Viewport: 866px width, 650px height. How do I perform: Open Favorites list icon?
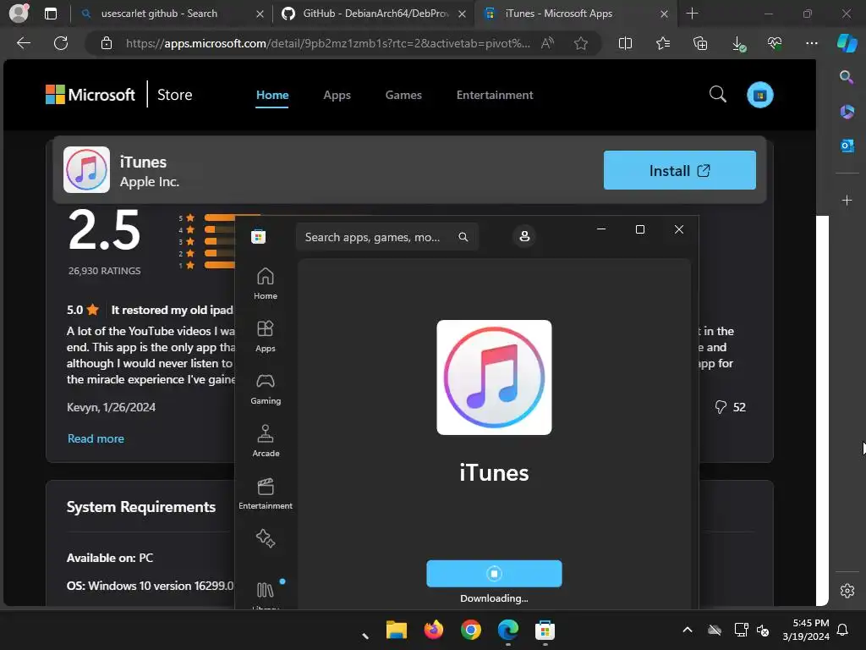tap(663, 43)
